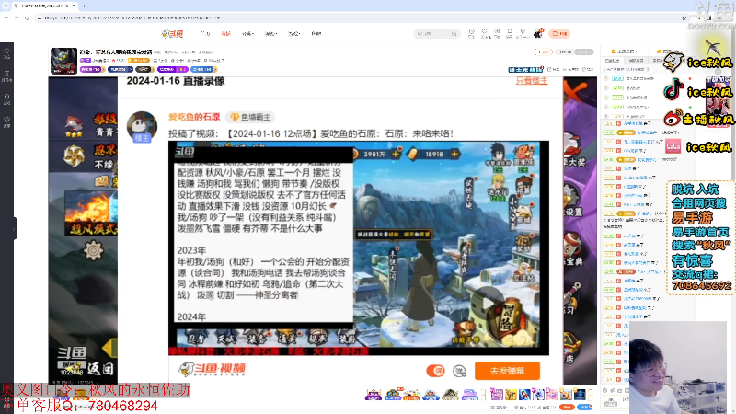Open the browser tab search dropdown

coord(6,6)
